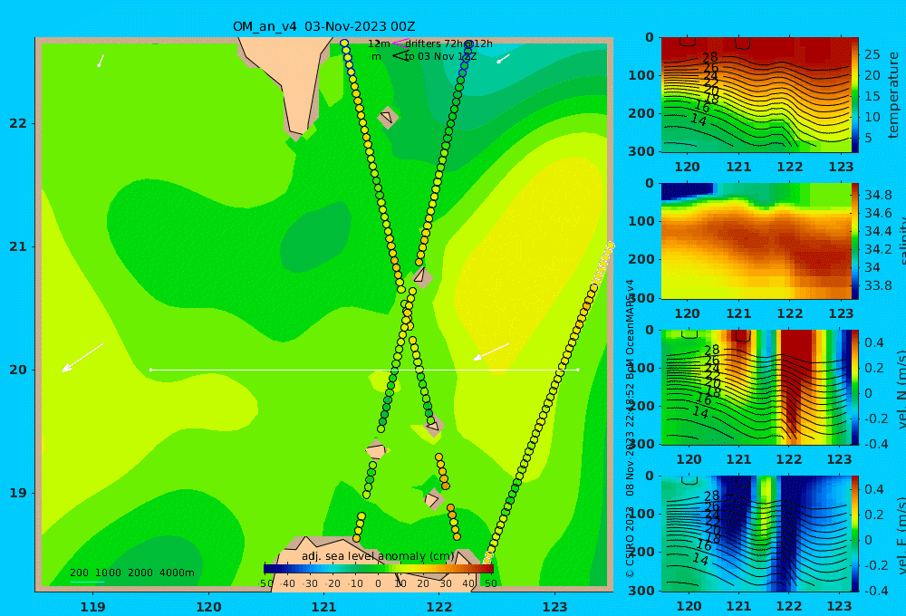
Task: Click longitude 123 label on map's bottom axis
Action: [x=554, y=607]
